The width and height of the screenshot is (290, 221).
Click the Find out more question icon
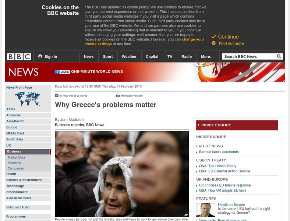pyautogui.click(x=213, y=43)
